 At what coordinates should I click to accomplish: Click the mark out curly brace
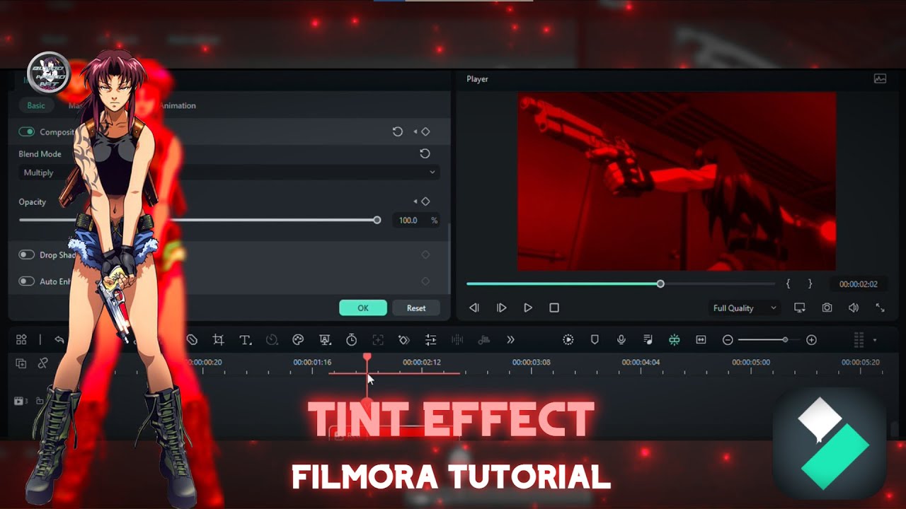coord(810,283)
